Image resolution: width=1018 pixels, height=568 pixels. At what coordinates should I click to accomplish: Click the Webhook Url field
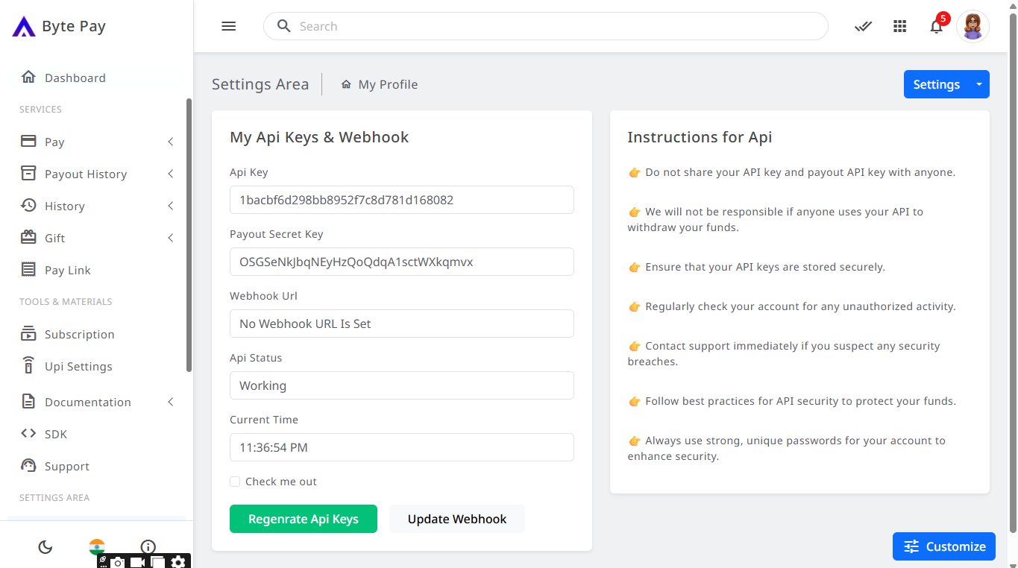[x=402, y=324]
